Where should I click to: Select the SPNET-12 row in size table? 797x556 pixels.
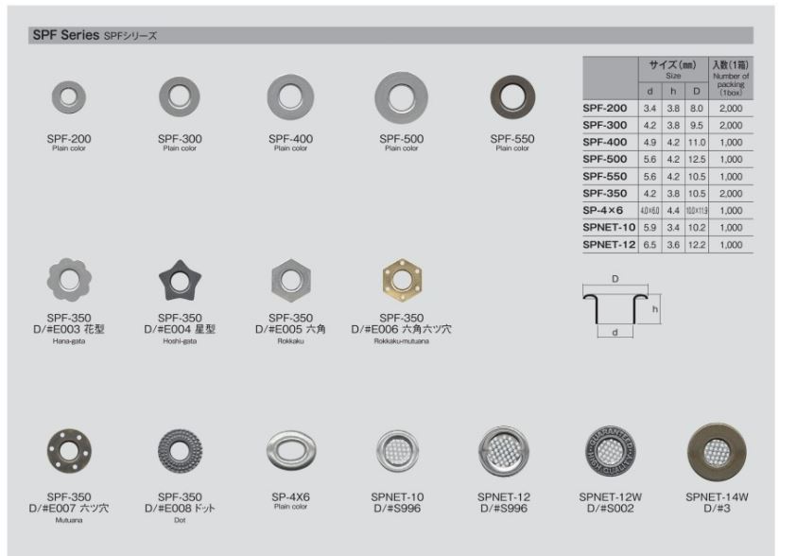pyautogui.click(x=667, y=244)
